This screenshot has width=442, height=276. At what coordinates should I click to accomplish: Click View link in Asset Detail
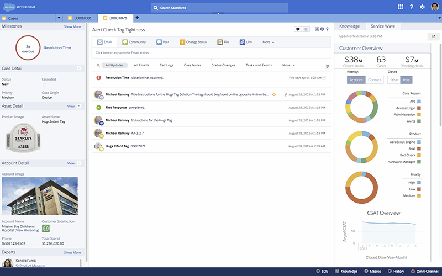point(71,106)
